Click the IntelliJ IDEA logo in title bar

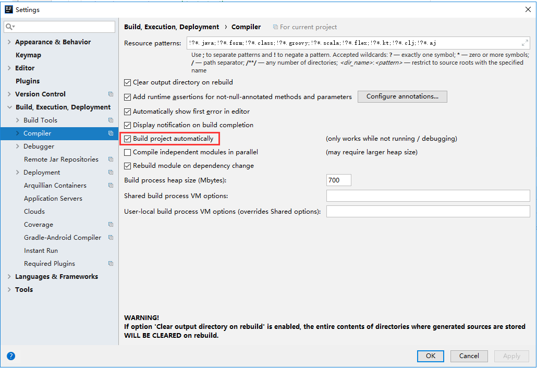[8, 9]
